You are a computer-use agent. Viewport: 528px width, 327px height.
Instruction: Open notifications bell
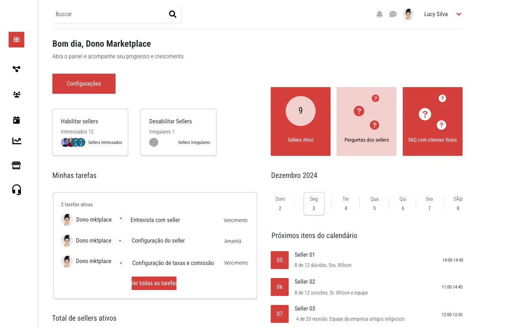pos(380,14)
